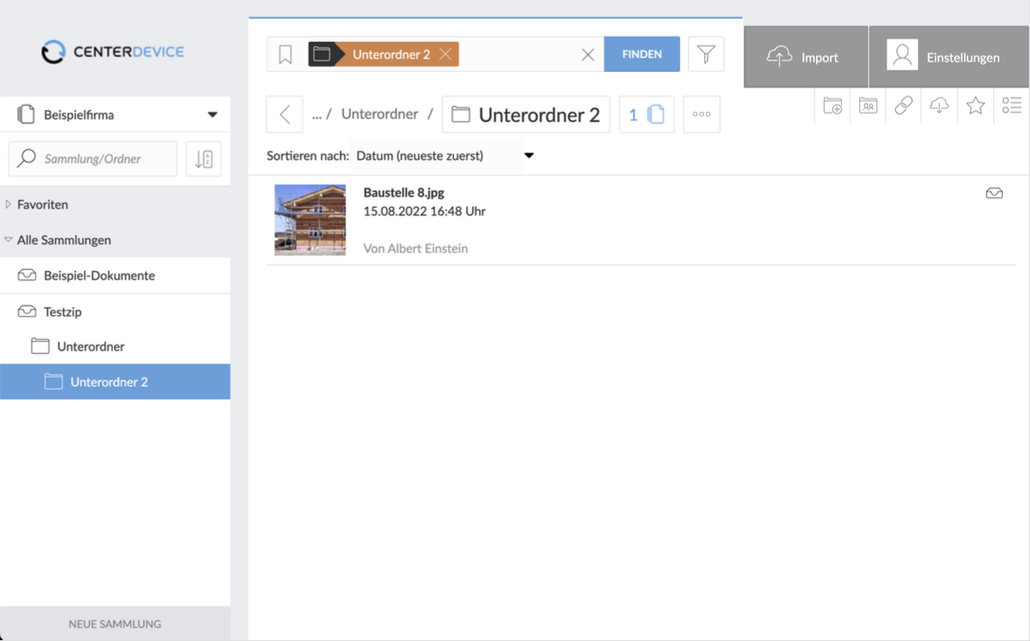Click Neue Sammlung at the bottom
The width and height of the screenshot is (1030, 641).
pyautogui.click(x=115, y=623)
